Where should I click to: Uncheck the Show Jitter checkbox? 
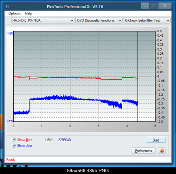click(14, 146)
